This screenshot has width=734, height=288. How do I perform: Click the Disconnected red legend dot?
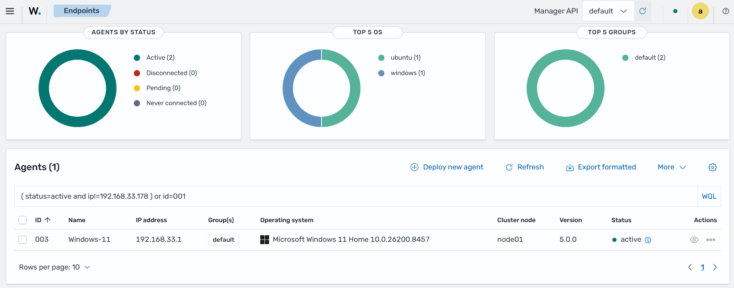point(137,73)
